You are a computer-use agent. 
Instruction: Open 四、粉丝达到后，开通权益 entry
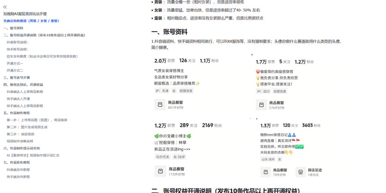[x=23, y=85]
